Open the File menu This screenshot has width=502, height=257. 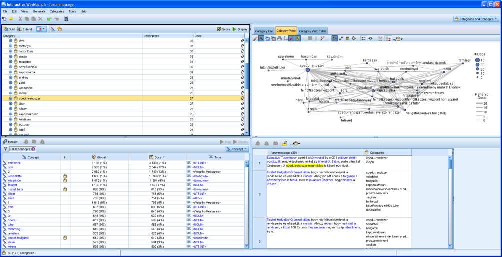tap(5, 11)
